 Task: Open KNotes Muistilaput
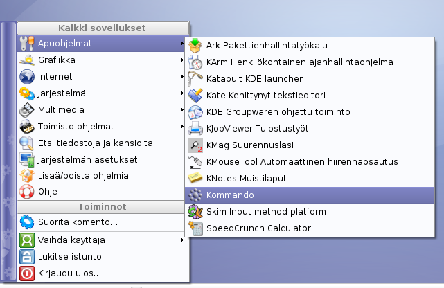point(310,179)
